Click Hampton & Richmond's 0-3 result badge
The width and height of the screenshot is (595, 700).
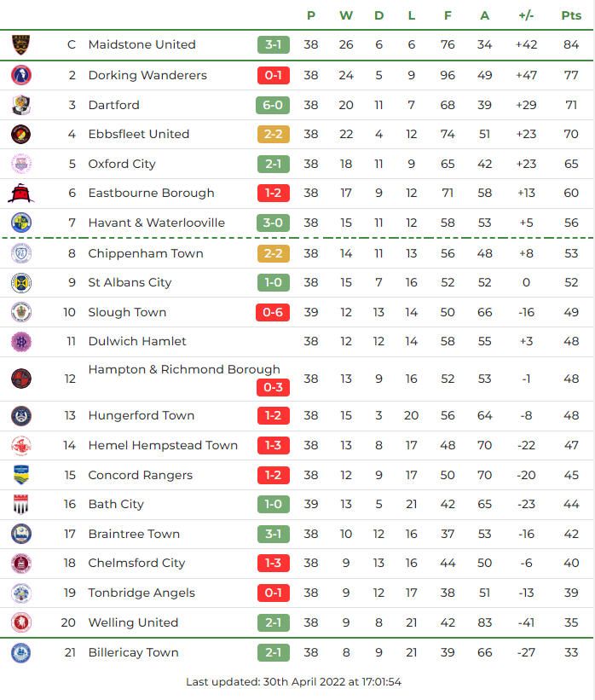pos(273,388)
